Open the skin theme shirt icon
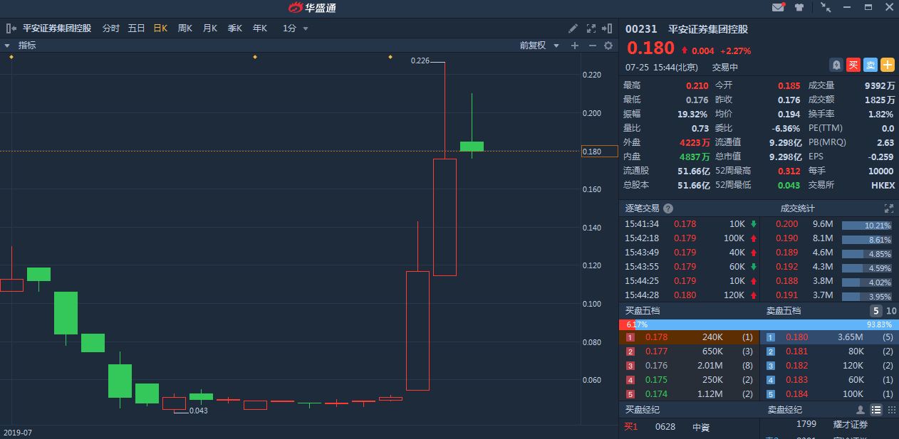The image size is (899, 439). point(799,7)
